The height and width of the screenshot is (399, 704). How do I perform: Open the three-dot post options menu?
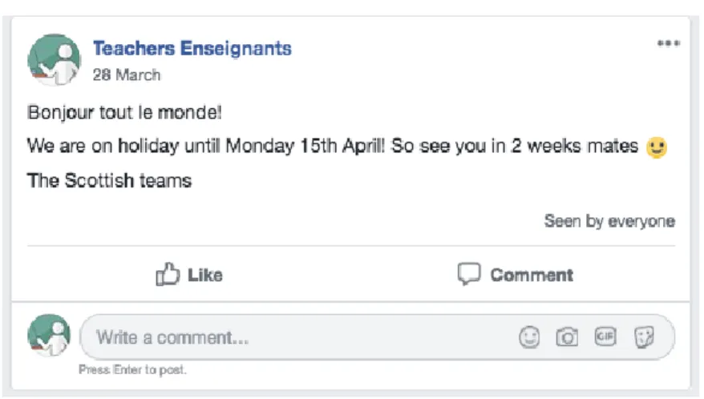point(669,43)
